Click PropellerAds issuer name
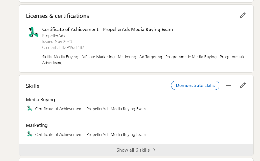 (54, 36)
